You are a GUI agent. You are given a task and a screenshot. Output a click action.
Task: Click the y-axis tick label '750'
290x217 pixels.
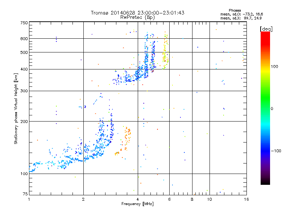coord(24,23)
